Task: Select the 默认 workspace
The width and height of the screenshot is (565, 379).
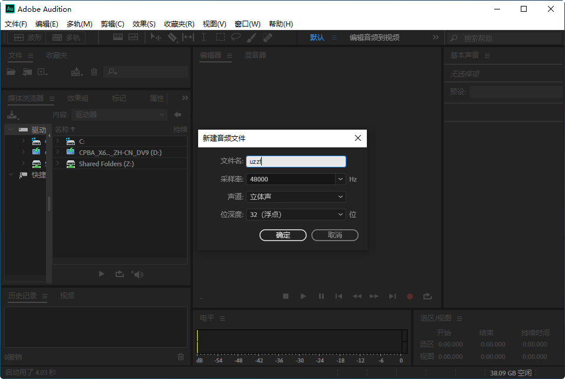Action: pos(317,38)
